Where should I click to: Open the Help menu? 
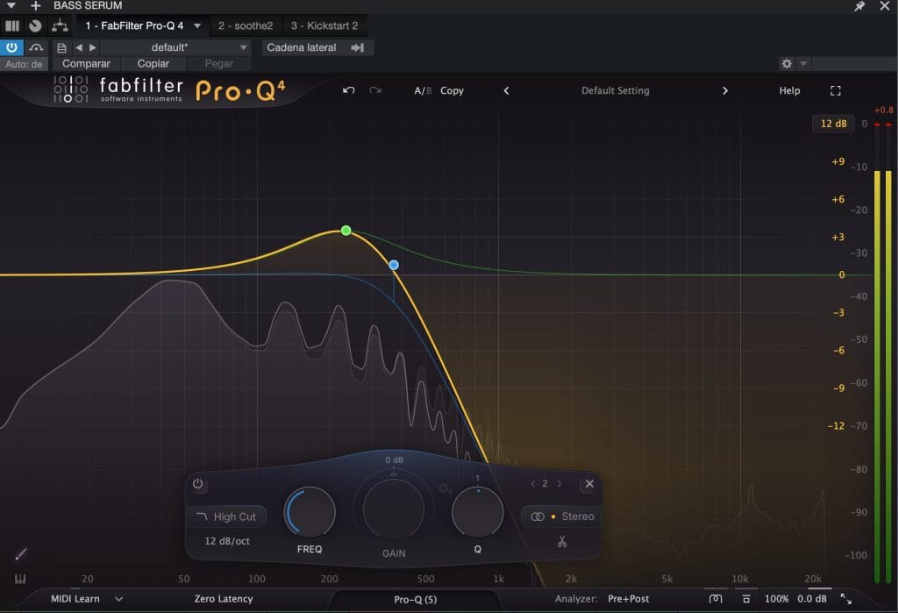tap(789, 90)
